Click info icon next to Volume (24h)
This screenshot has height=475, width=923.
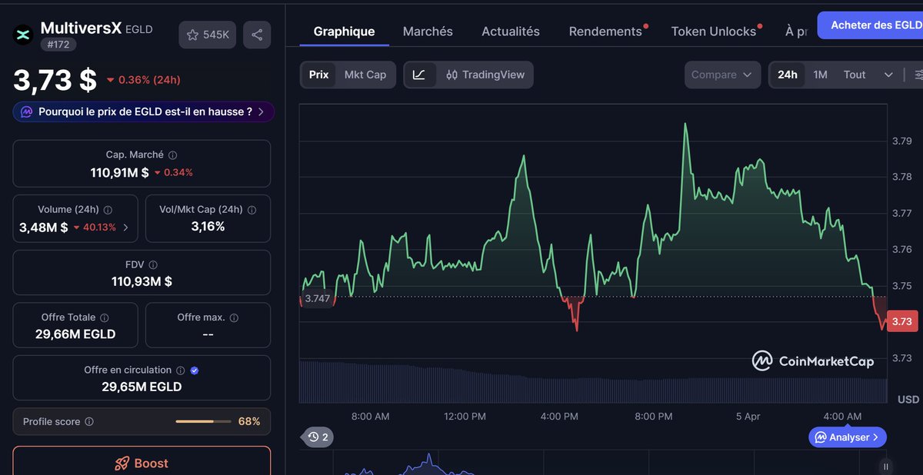pyautogui.click(x=108, y=210)
